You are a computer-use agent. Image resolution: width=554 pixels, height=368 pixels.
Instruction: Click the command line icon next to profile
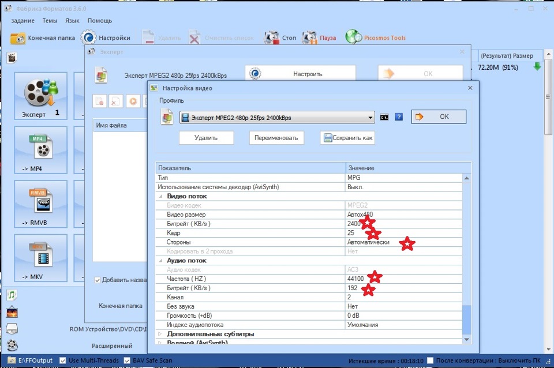pyautogui.click(x=384, y=117)
